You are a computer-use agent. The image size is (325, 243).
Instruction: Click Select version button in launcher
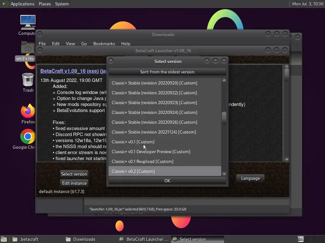pos(74,174)
